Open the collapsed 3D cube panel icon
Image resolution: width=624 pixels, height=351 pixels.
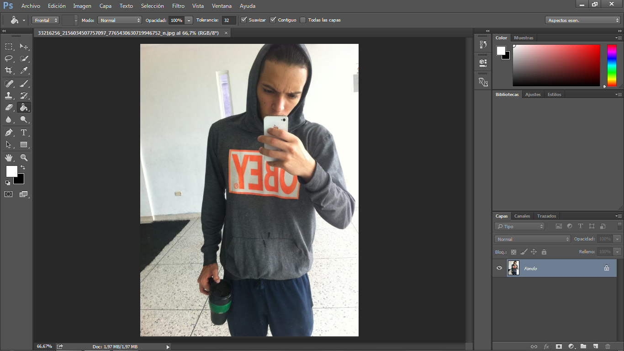tap(483, 62)
